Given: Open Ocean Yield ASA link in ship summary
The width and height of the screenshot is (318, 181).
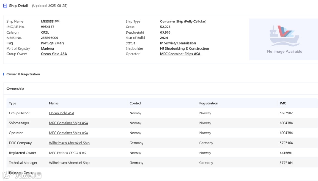Looking at the screenshot, I should (x=54, y=54).
